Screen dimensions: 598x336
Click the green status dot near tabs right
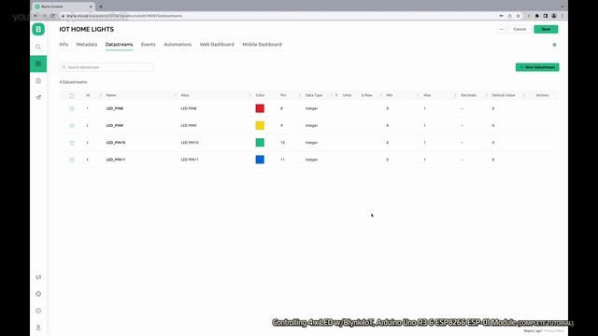coord(554,45)
